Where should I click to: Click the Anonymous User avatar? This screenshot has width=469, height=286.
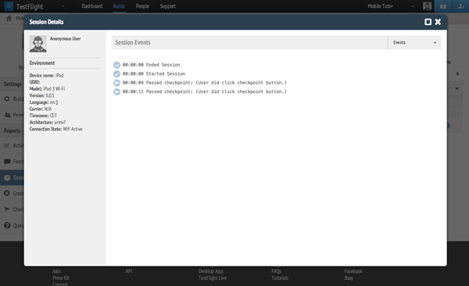38,44
